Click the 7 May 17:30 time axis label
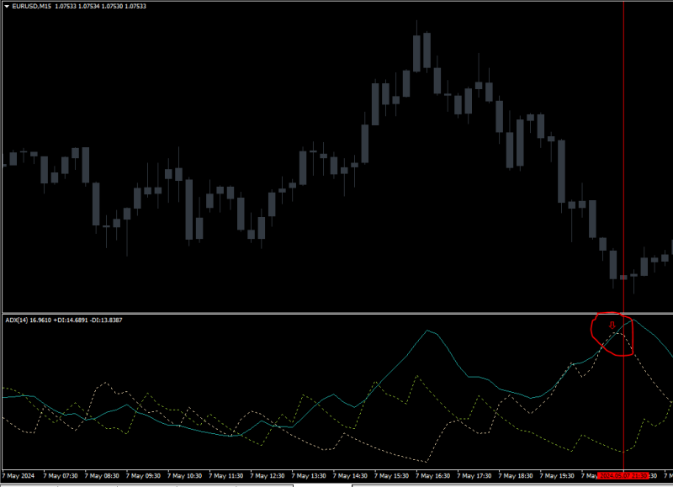Viewport: 673px width, 487px height. coord(474,476)
